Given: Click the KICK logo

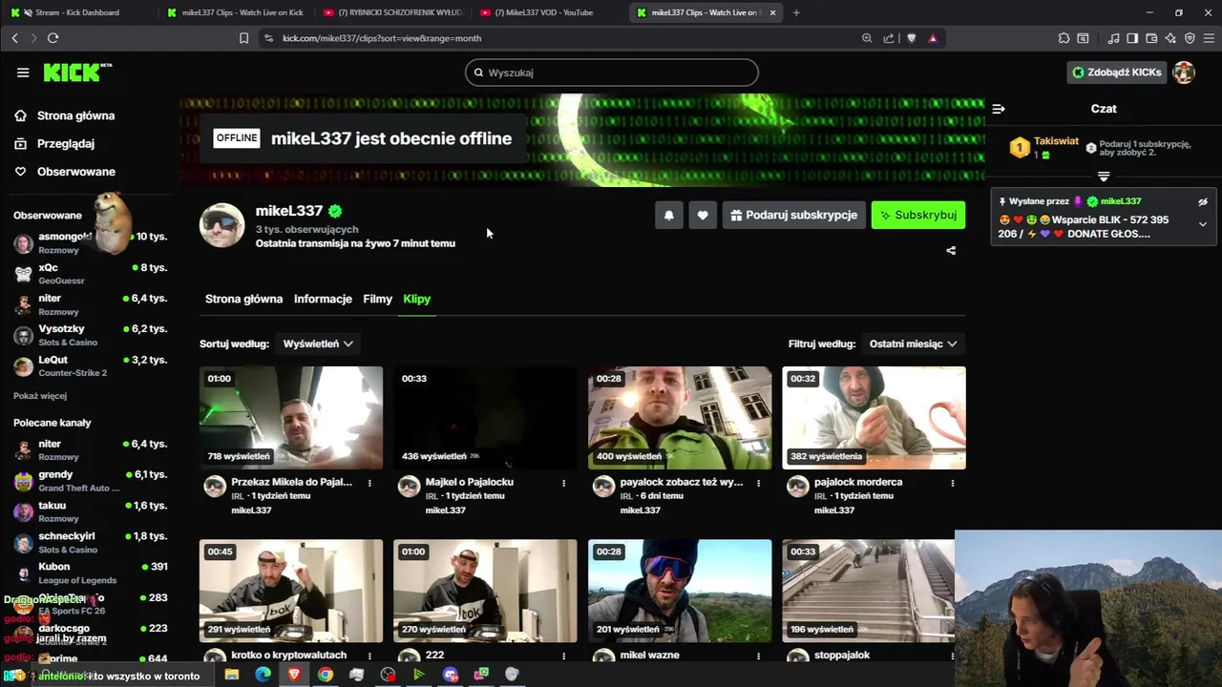Looking at the screenshot, I should coord(77,73).
